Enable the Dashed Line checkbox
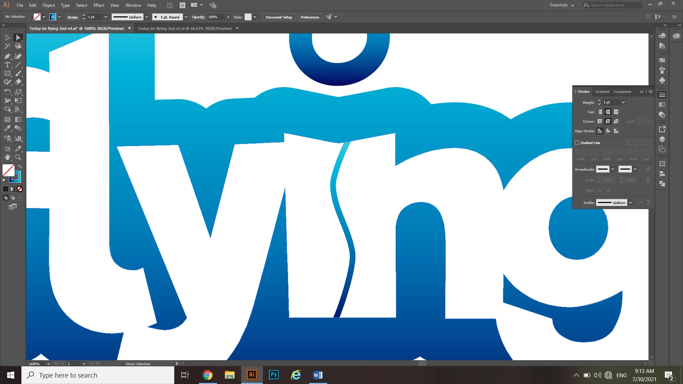 [x=577, y=143]
